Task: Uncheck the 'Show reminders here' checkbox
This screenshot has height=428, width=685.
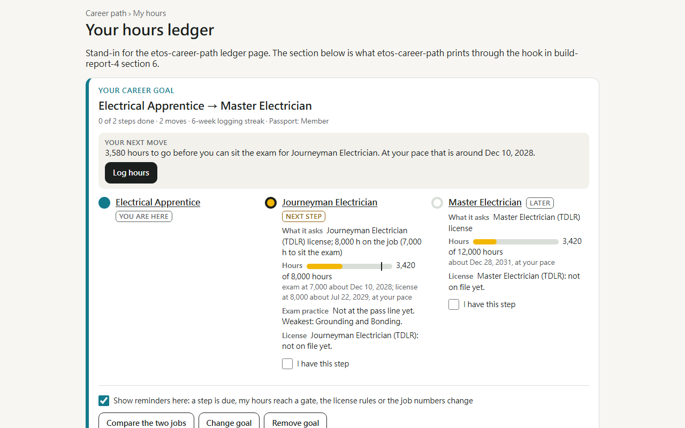Action: 104,401
